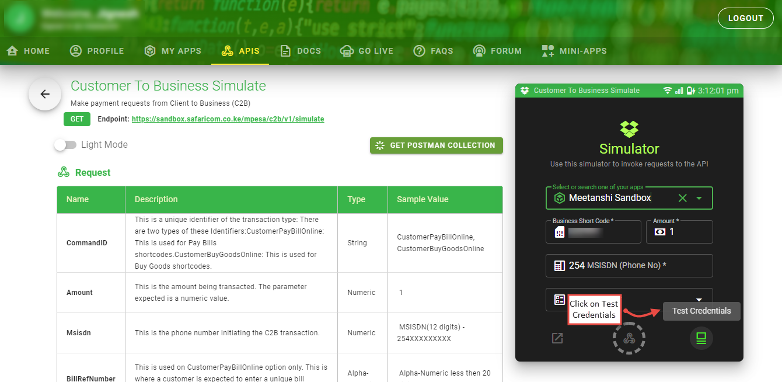
Task: Click the webhook icon beside Request heading
Action: 63,172
